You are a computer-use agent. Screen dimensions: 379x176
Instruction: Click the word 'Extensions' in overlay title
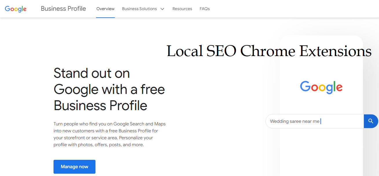click(x=335, y=51)
